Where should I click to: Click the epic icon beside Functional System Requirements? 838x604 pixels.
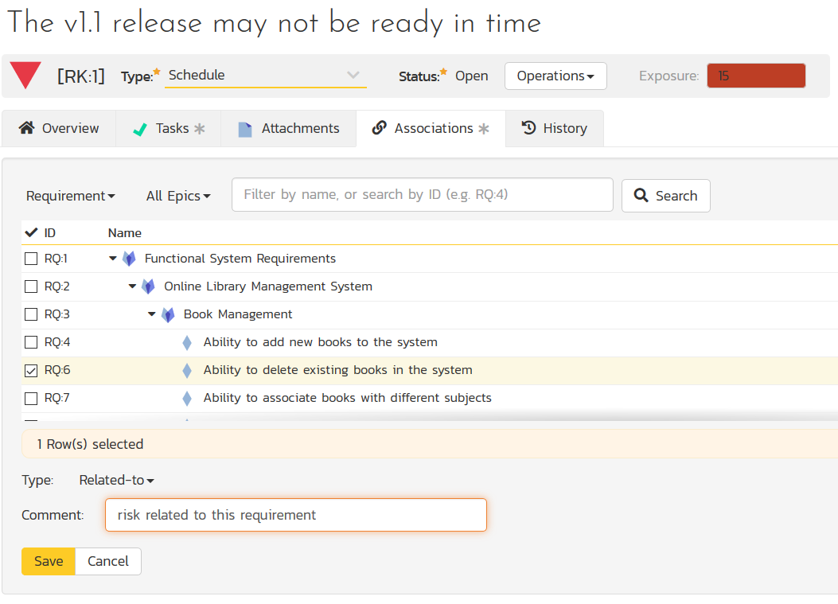point(129,259)
